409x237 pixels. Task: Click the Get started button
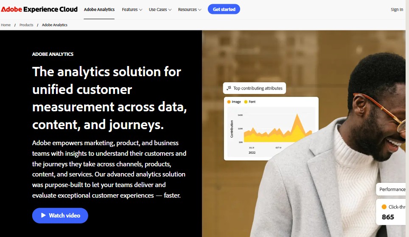tap(224, 9)
